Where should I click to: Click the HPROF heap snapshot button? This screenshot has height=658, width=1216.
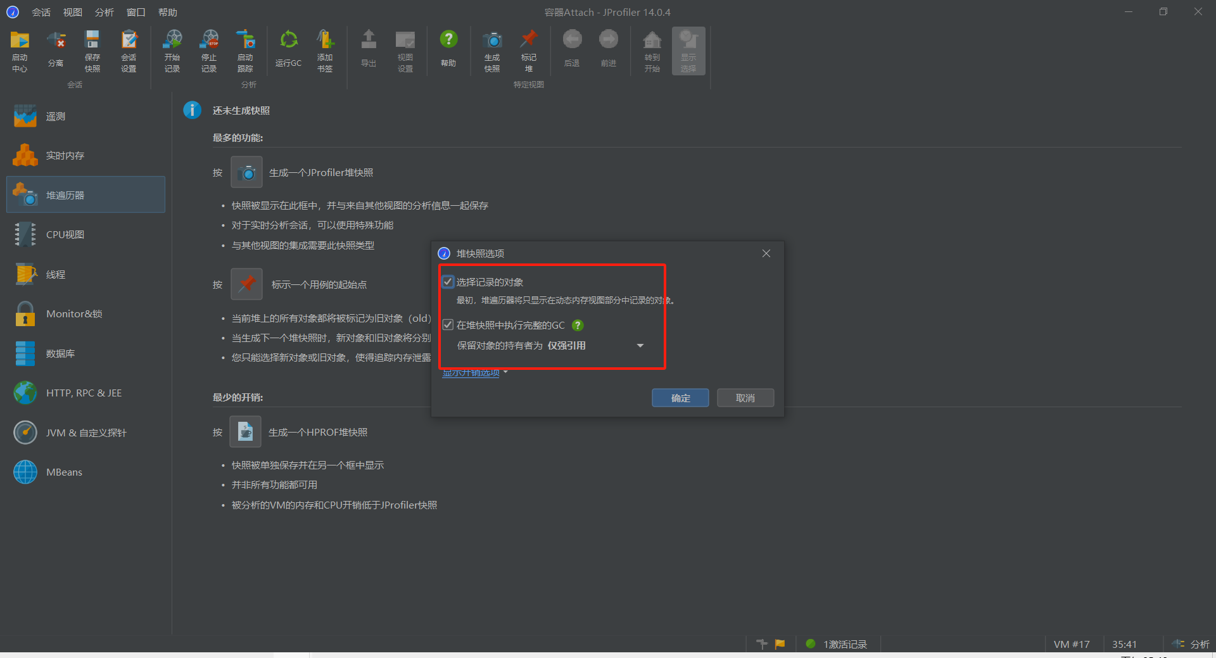click(245, 432)
